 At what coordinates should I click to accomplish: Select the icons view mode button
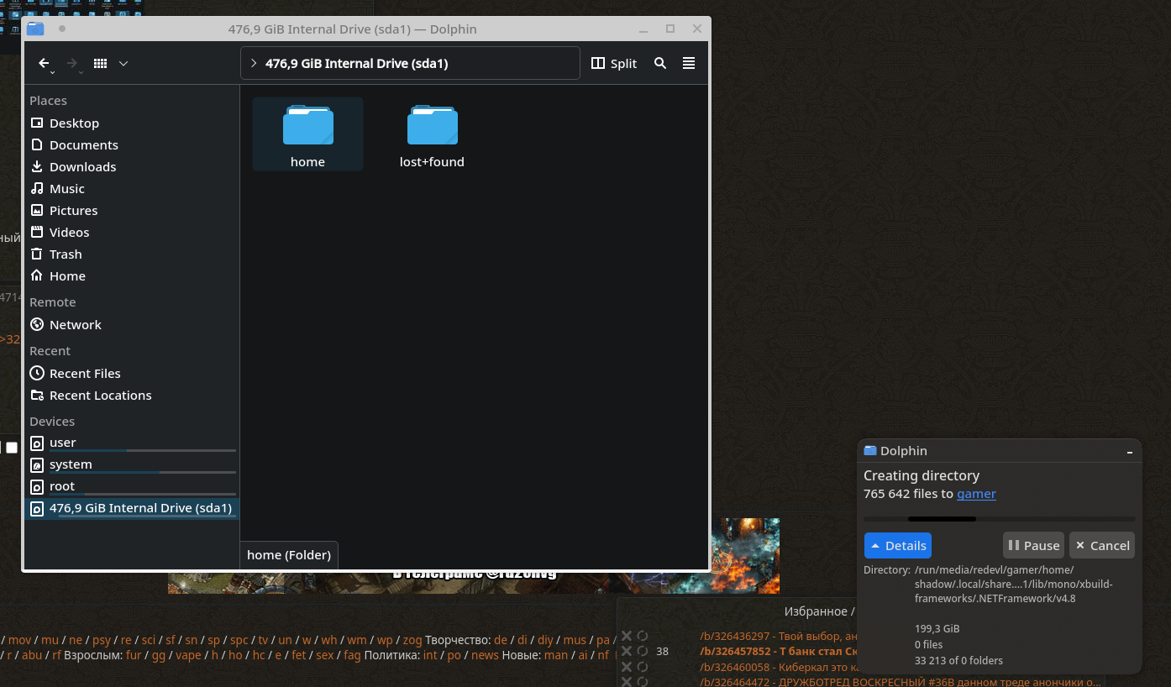[x=100, y=64]
